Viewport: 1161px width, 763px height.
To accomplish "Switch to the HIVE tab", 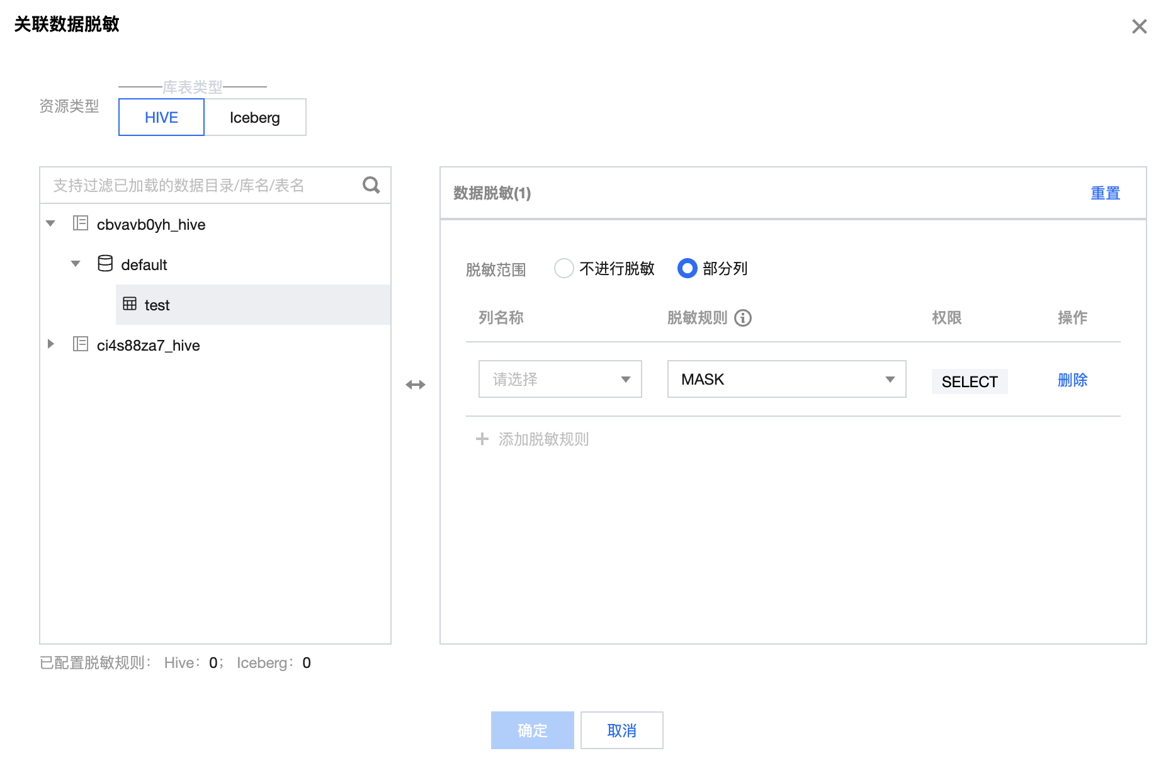I will pos(161,118).
